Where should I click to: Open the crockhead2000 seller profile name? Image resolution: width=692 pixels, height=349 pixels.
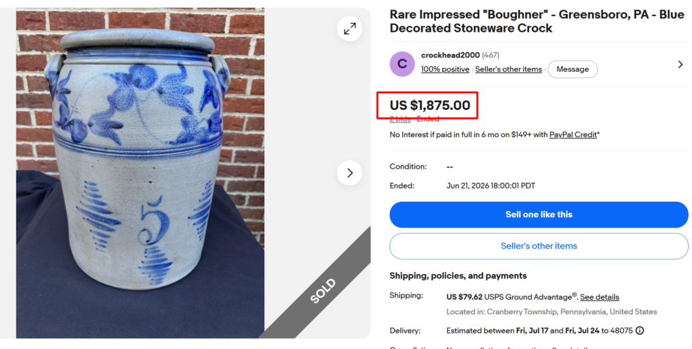pyautogui.click(x=450, y=55)
